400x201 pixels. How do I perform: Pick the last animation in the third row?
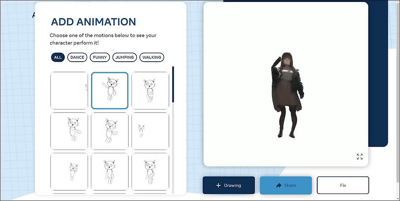tap(150, 172)
